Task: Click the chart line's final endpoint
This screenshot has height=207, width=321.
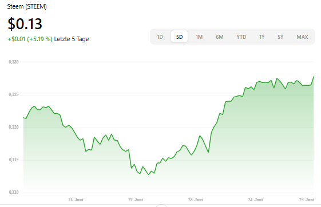Action: tap(314, 77)
